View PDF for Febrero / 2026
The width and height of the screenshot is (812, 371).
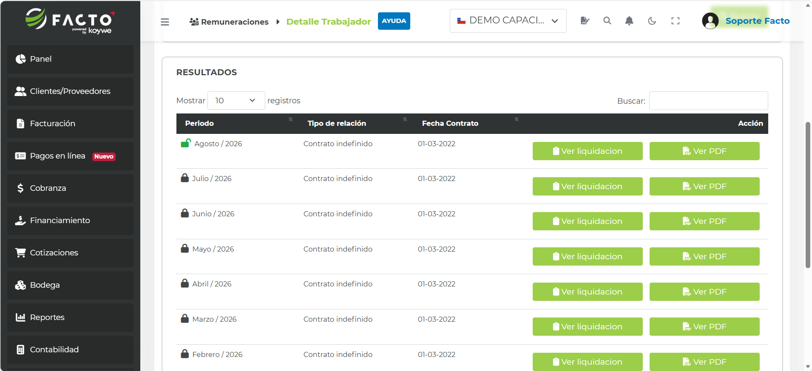coord(704,362)
